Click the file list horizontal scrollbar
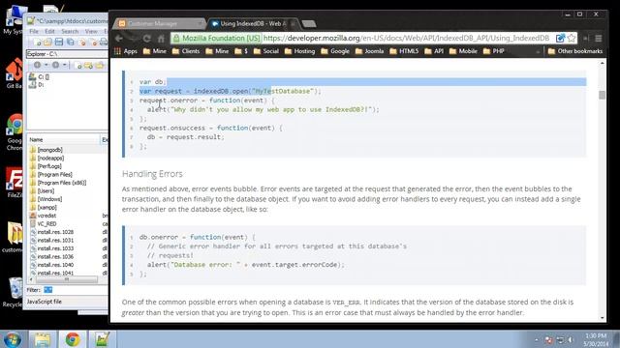 click(67, 279)
